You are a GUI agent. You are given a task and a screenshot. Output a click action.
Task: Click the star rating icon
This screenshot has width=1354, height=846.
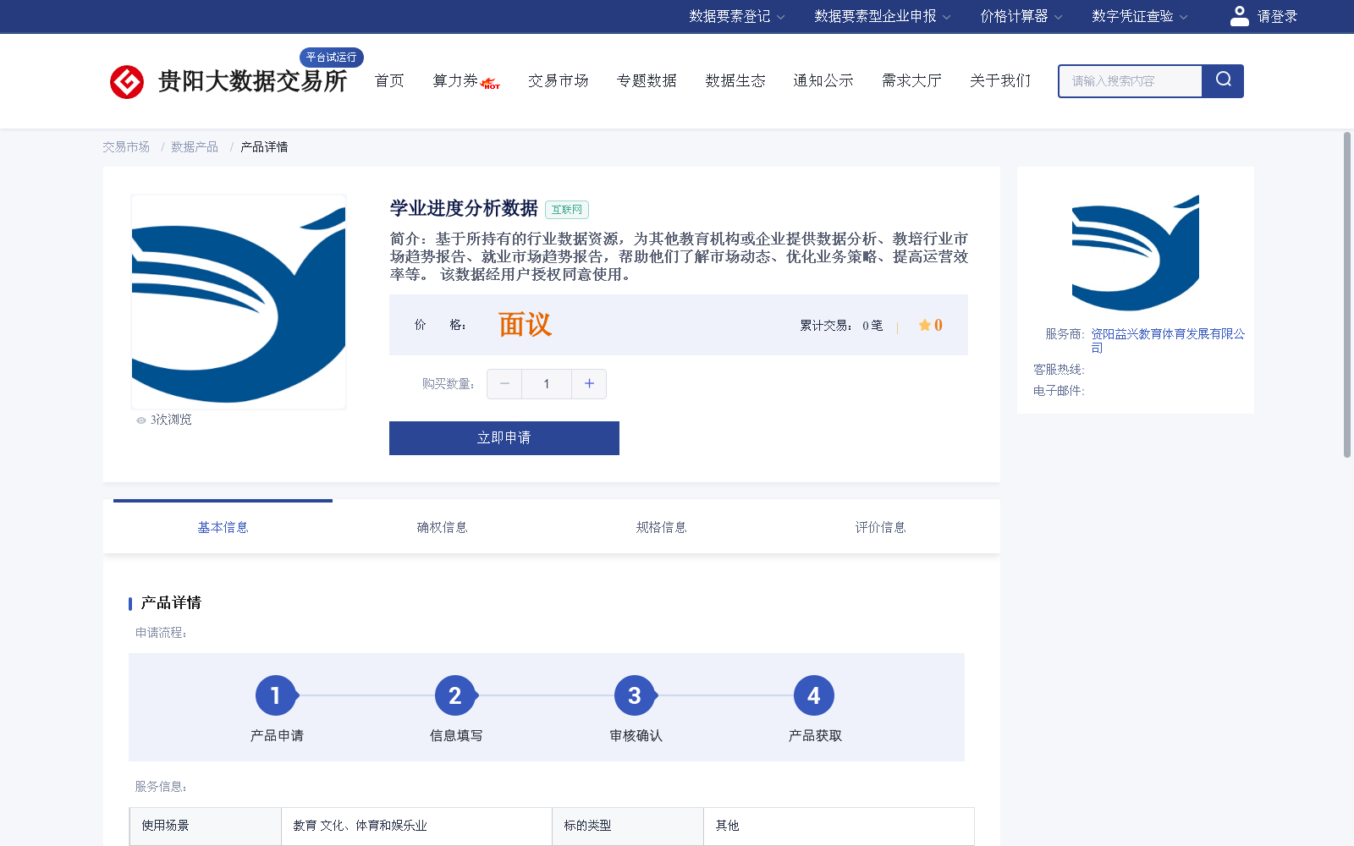coord(925,325)
